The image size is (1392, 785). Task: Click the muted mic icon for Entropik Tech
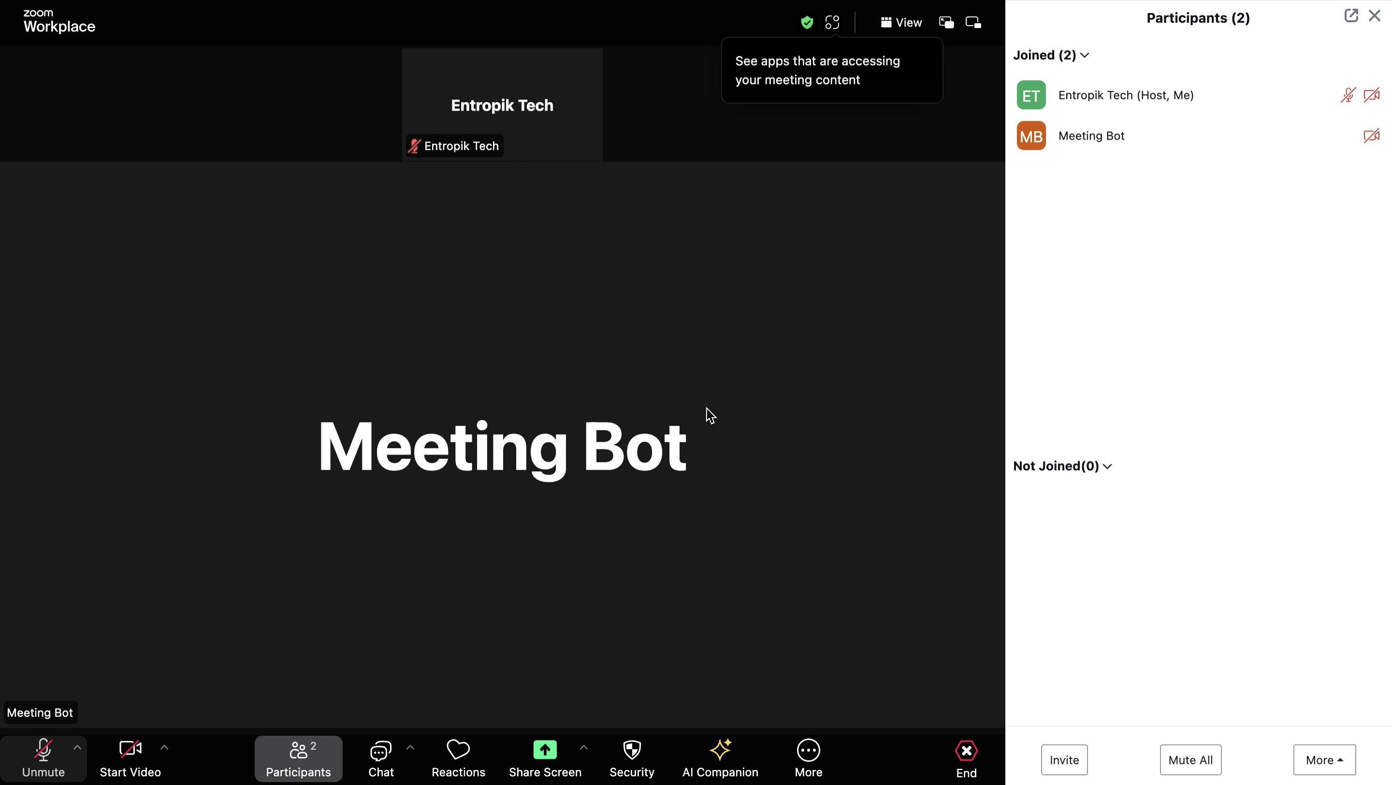coord(1348,95)
